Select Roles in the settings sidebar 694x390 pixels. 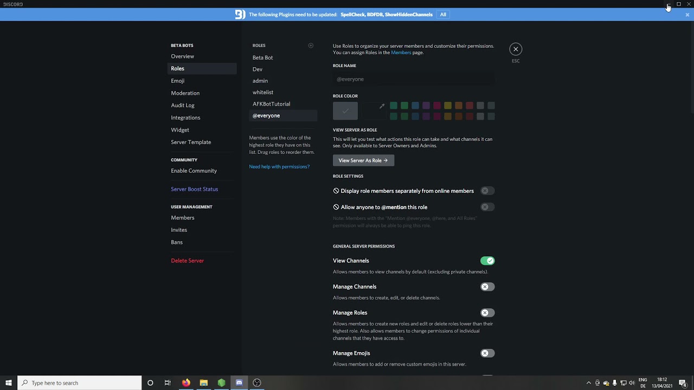tap(202, 68)
